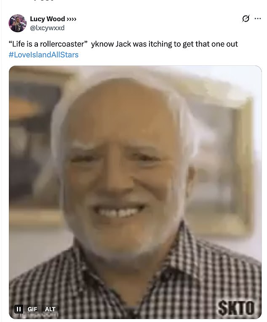Image resolution: width=267 pixels, height=322 pixels.
Task: Pause the playing GIF
Action: (x=19, y=309)
